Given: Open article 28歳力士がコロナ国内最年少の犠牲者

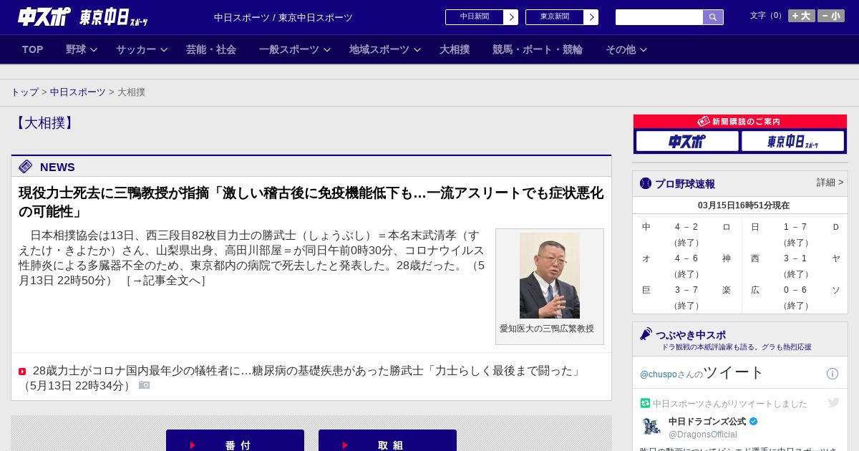Looking at the screenshot, I should (x=306, y=371).
